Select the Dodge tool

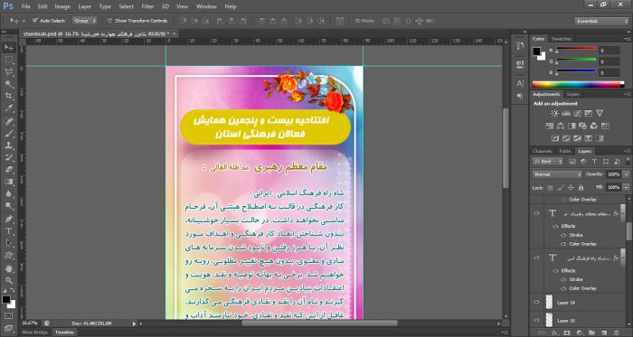coord(8,206)
